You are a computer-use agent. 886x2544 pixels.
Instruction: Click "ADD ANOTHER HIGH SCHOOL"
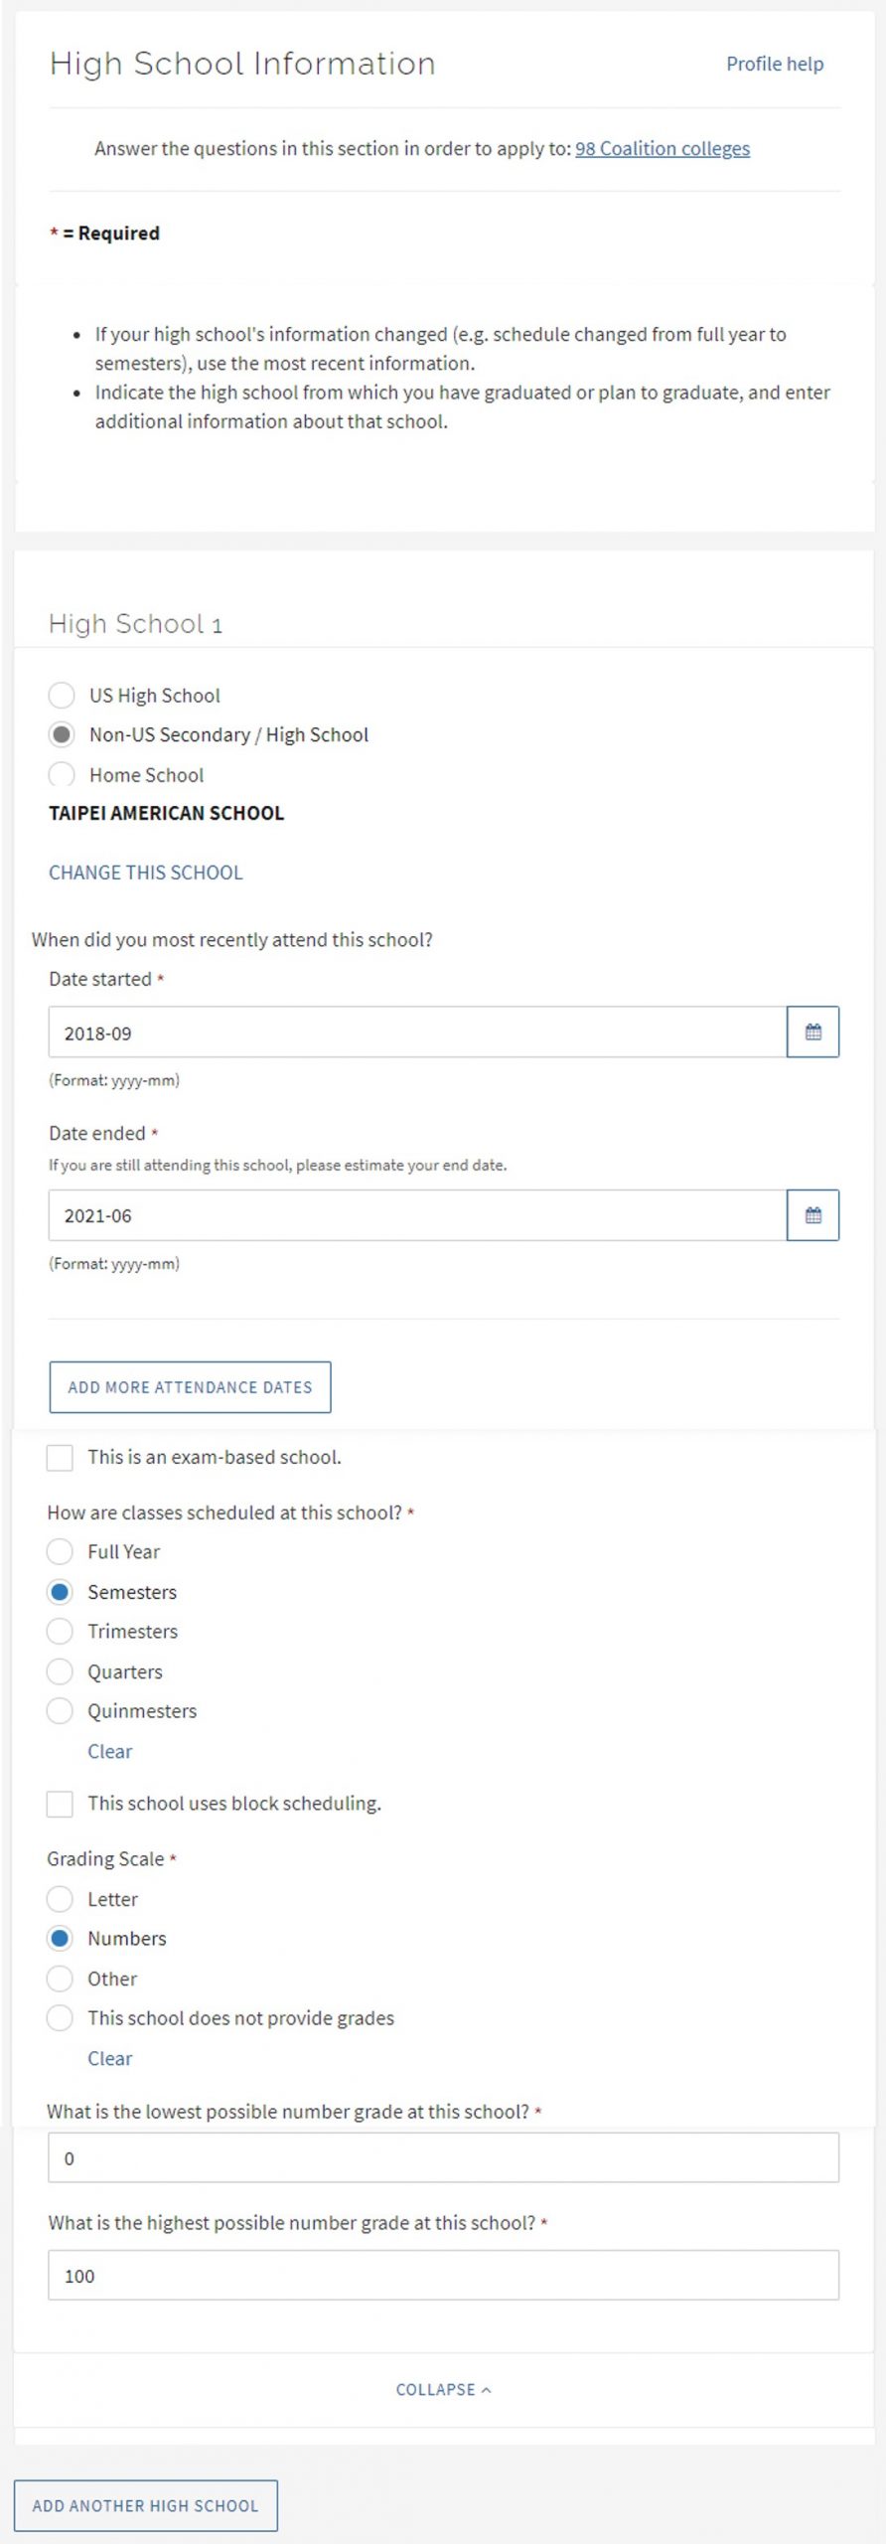pyautogui.click(x=144, y=2505)
